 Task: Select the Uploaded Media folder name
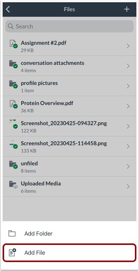pyautogui.click(x=41, y=183)
